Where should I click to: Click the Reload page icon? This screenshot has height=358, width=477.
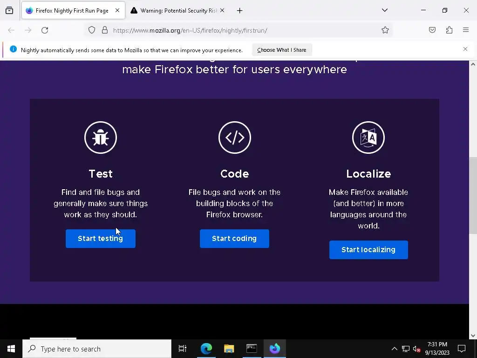(x=45, y=30)
